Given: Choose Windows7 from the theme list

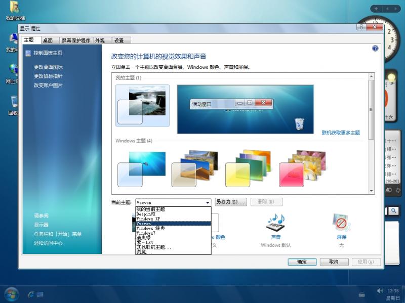Looking at the screenshot, I should (x=173, y=233).
